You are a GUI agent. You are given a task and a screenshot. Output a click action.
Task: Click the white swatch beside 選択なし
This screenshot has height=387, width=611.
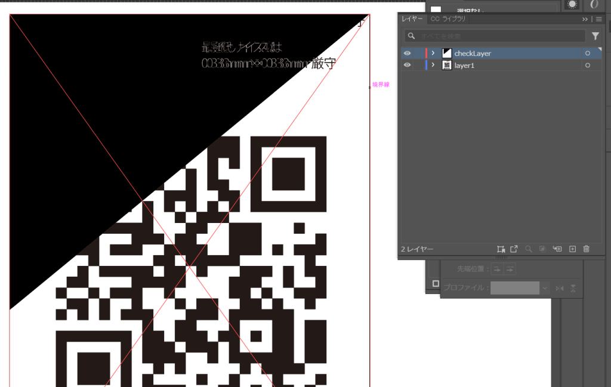pos(436,10)
